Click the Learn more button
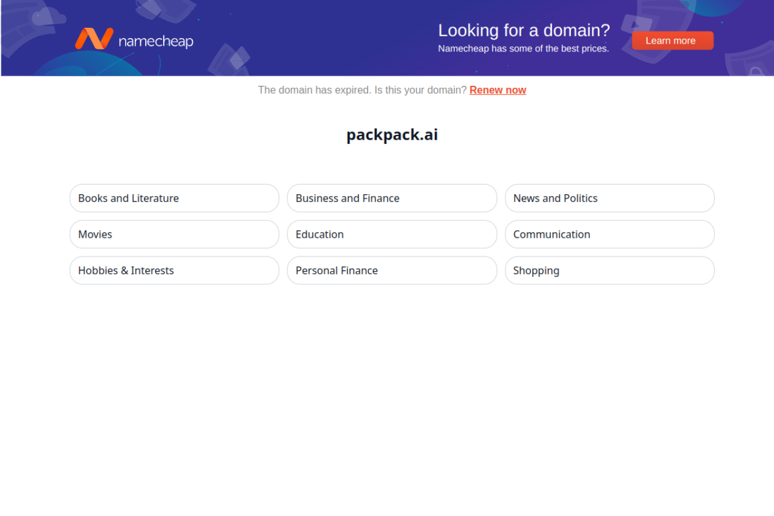This screenshot has height=516, width=774. point(672,41)
